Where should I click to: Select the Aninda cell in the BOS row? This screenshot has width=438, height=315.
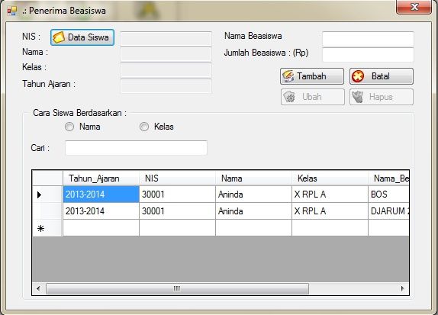(253, 194)
